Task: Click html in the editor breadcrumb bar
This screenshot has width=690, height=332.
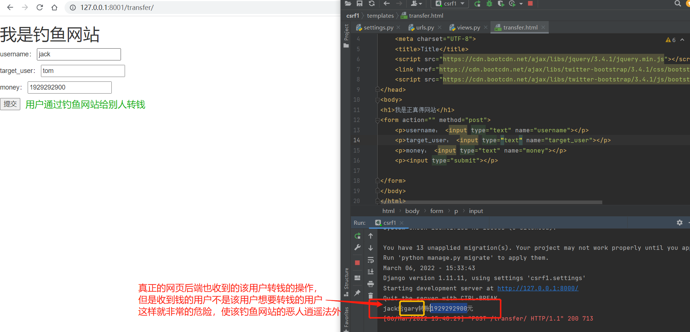Action: pos(388,211)
